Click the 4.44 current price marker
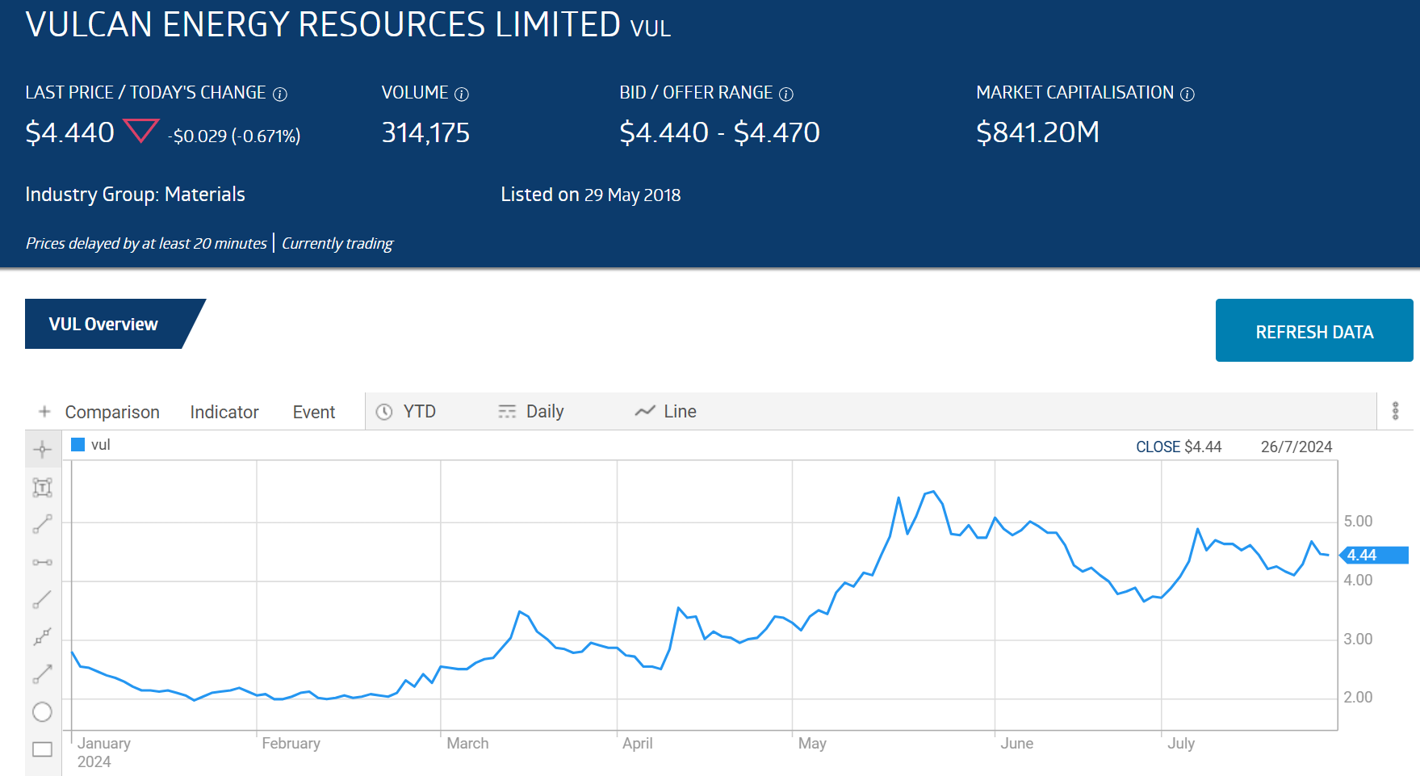This screenshot has height=776, width=1420. [x=1374, y=556]
